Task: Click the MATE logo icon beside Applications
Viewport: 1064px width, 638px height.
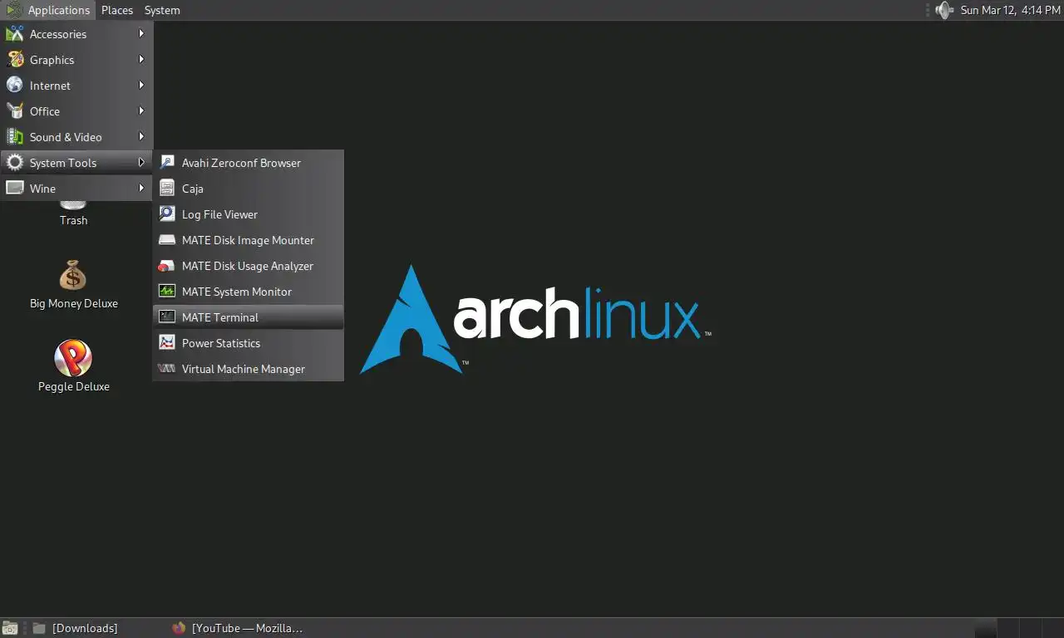Action: pos(14,10)
